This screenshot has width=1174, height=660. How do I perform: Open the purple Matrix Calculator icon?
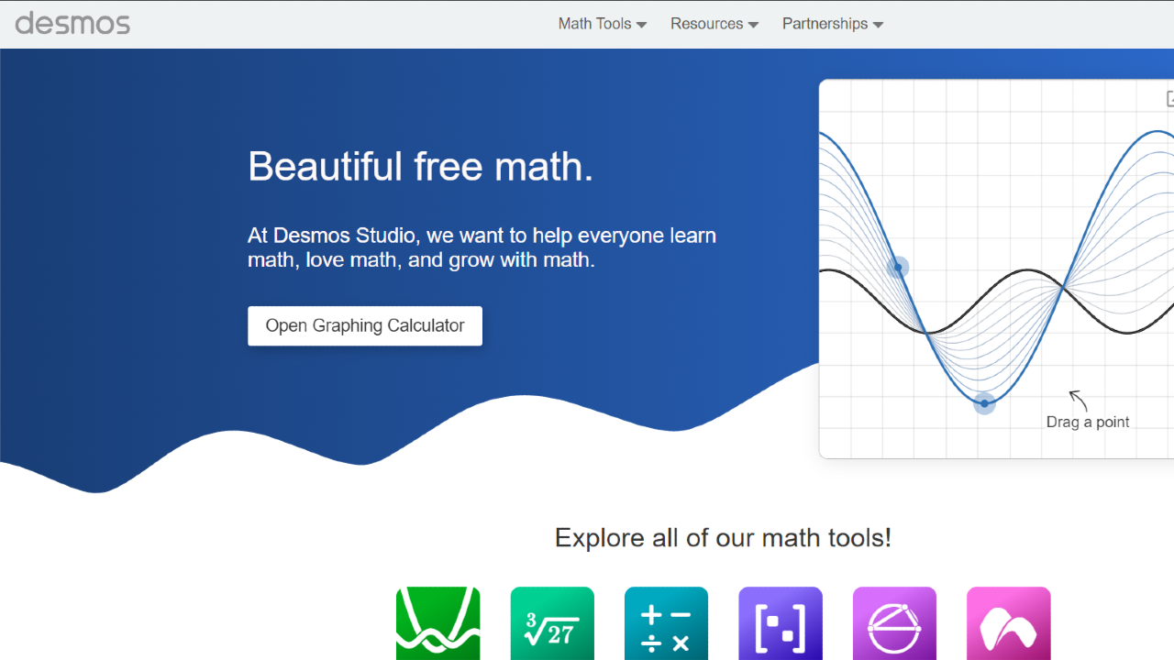(781, 623)
